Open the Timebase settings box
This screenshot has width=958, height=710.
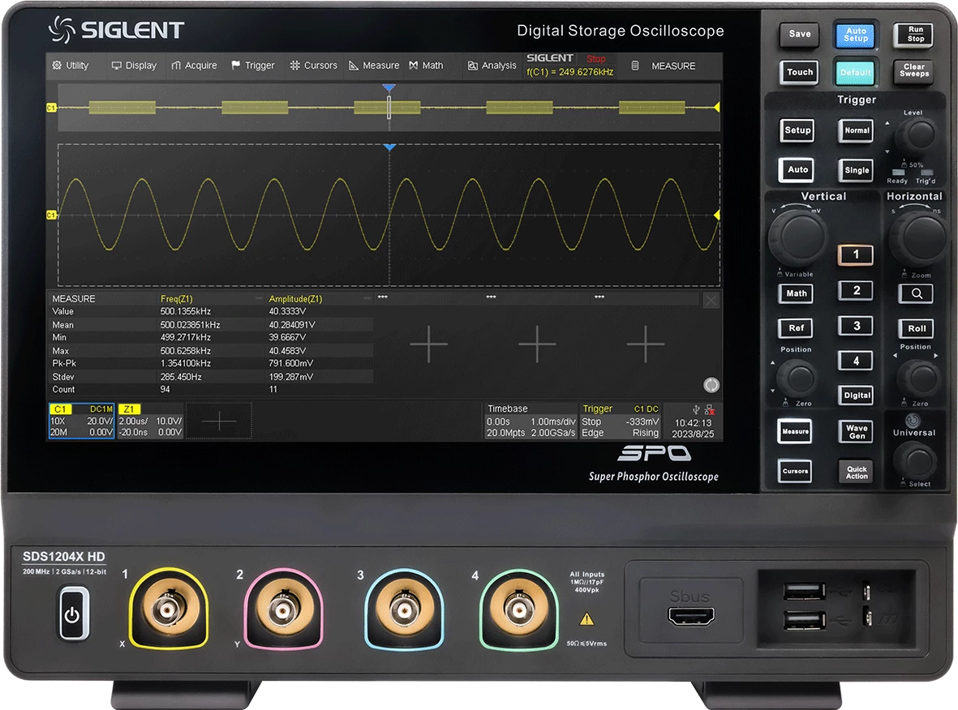tap(531, 421)
